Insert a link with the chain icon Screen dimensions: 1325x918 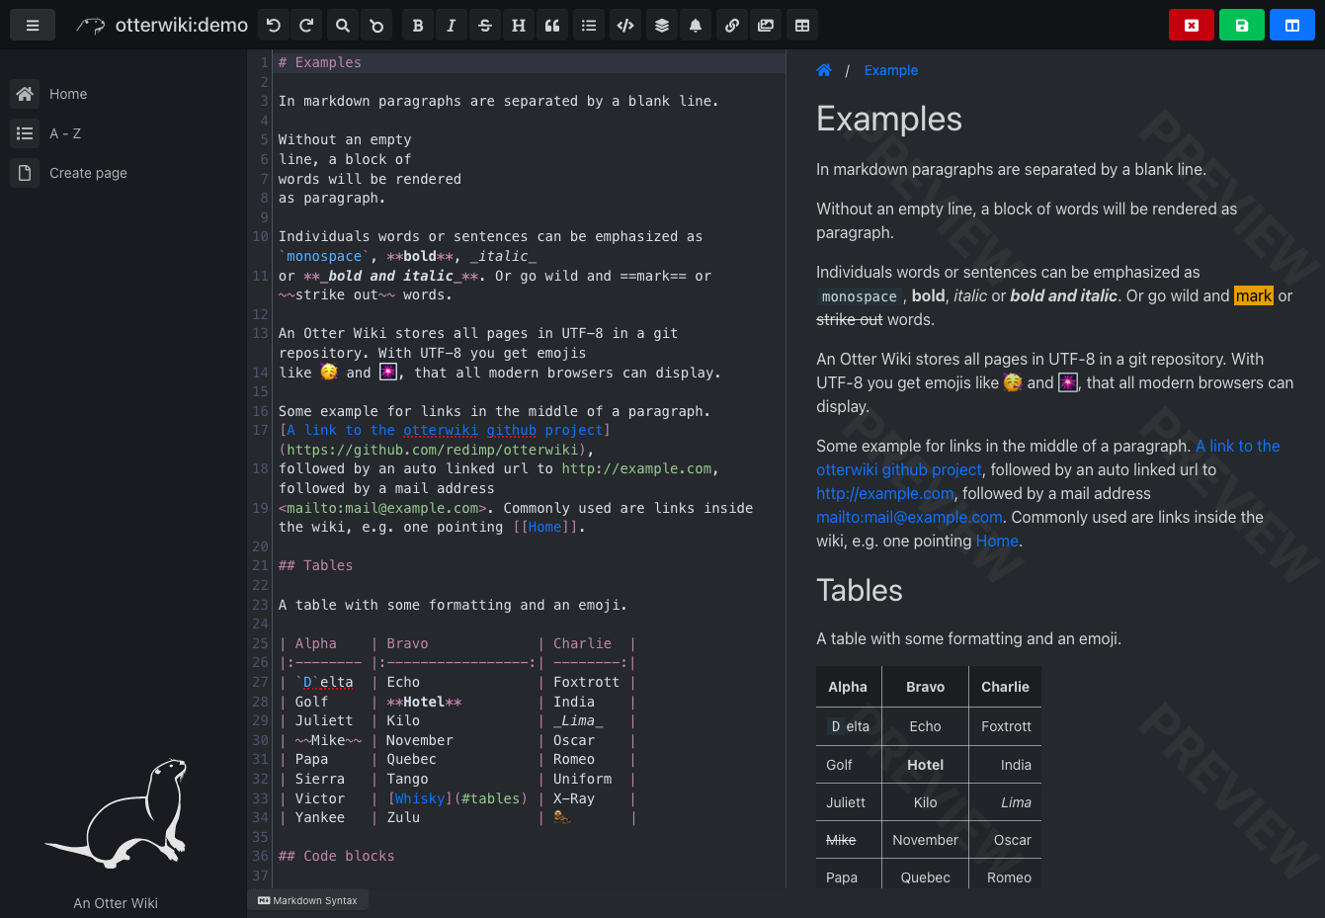[731, 26]
